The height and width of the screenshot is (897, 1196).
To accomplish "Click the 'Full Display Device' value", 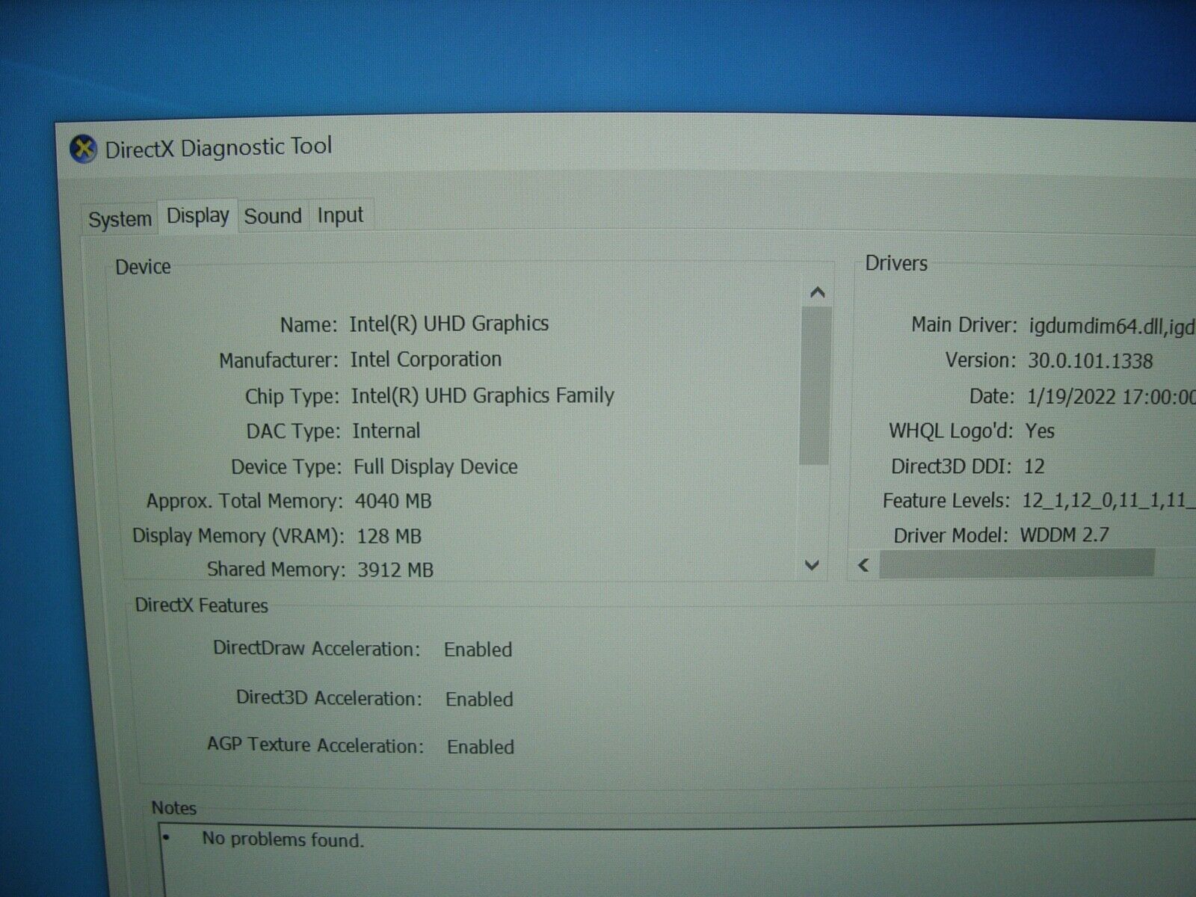I will (436, 467).
